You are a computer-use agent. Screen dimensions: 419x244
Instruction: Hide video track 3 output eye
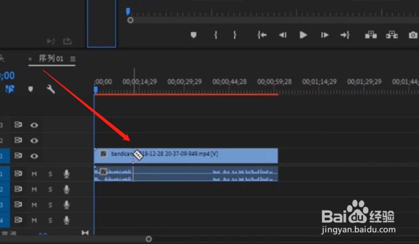tap(34, 125)
